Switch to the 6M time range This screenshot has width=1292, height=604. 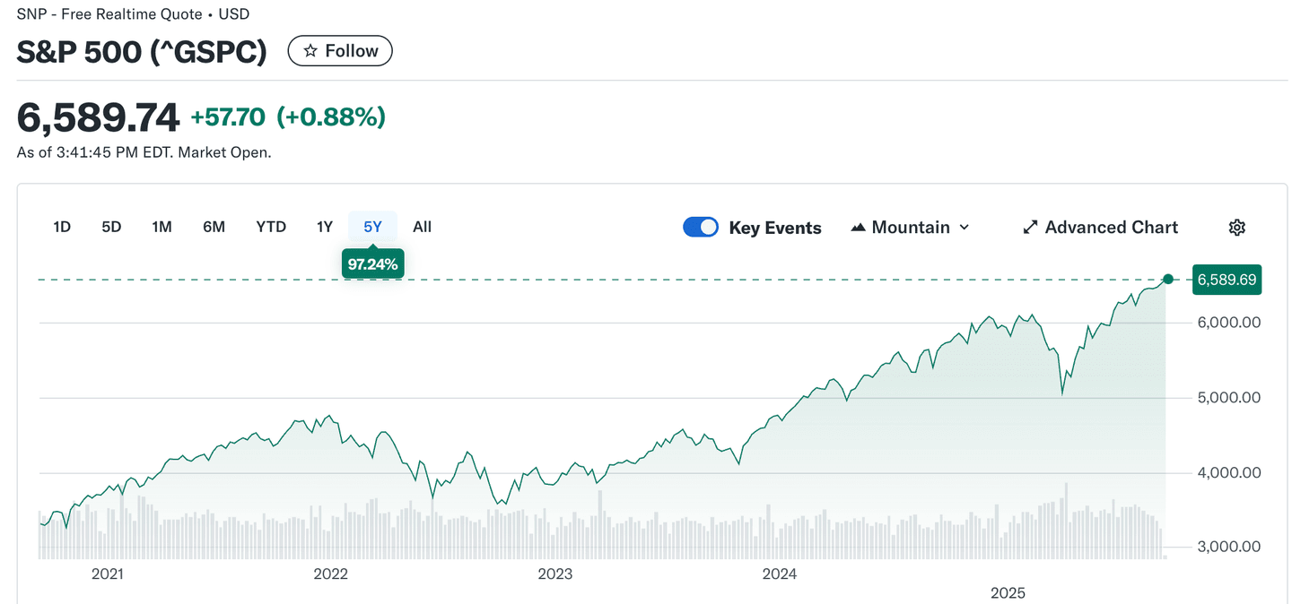click(x=214, y=227)
